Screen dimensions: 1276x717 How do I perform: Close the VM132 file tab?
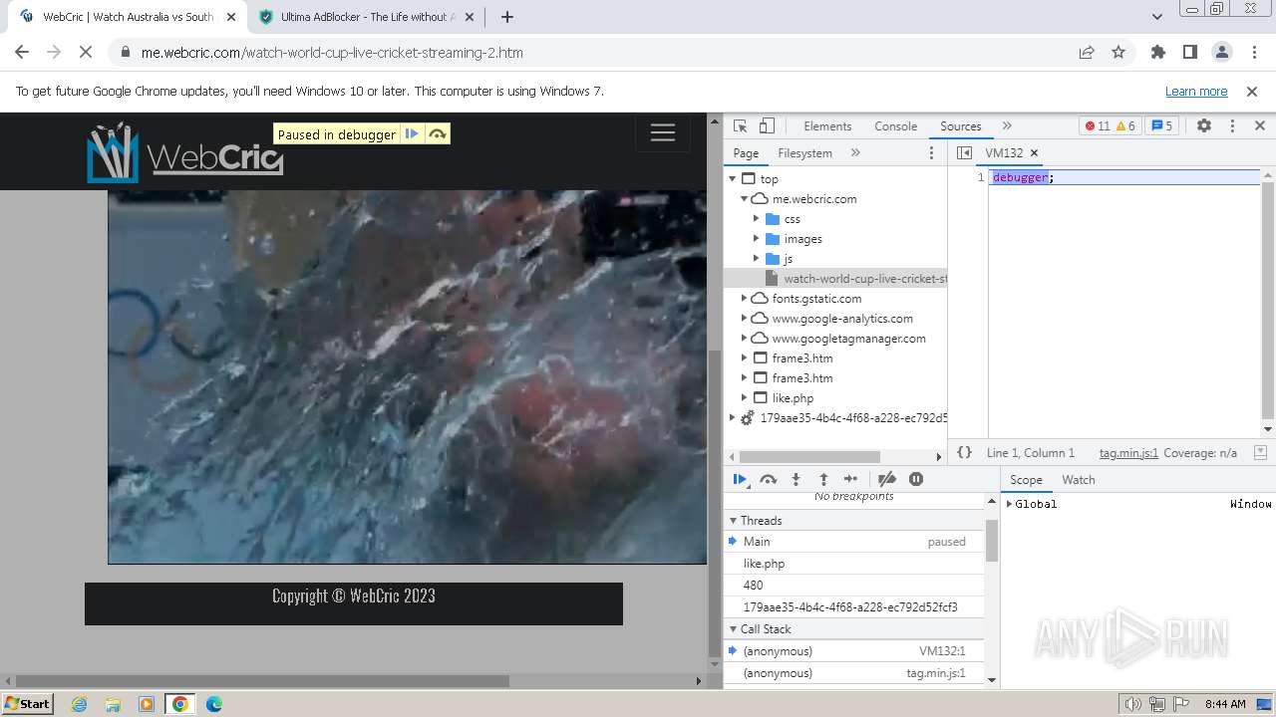tap(1034, 153)
